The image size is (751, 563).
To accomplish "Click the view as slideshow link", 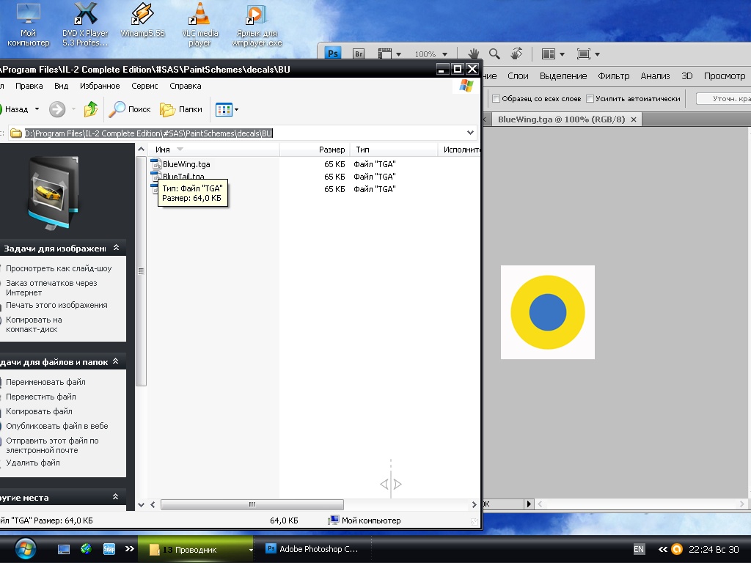I will (59, 268).
